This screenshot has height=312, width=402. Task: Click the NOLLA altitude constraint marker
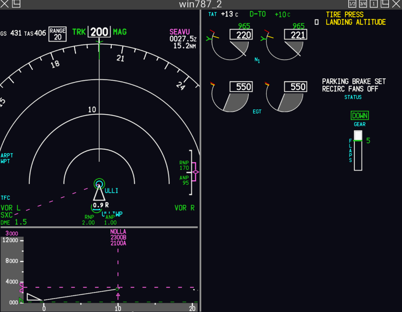pyautogui.click(x=118, y=237)
